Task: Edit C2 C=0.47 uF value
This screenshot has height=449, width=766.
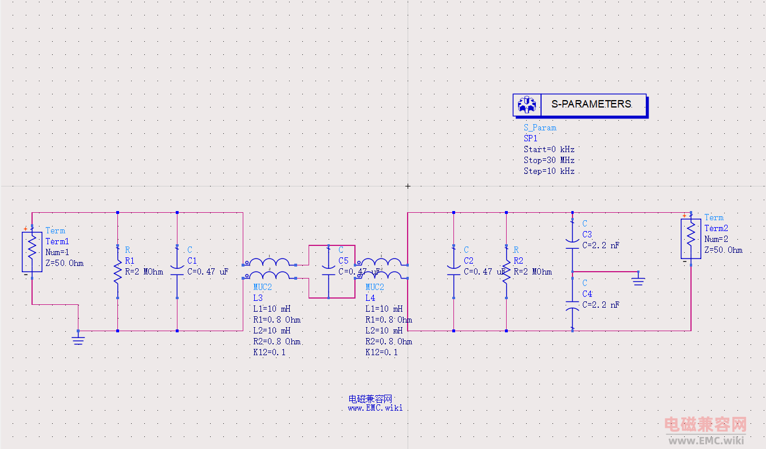Action: 484,272
